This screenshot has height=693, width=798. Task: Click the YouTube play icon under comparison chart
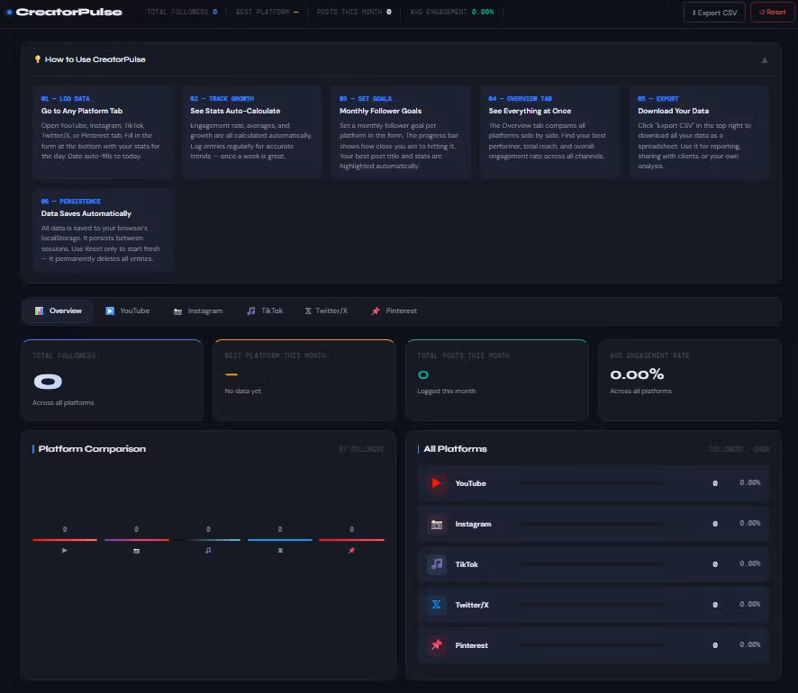click(65, 550)
